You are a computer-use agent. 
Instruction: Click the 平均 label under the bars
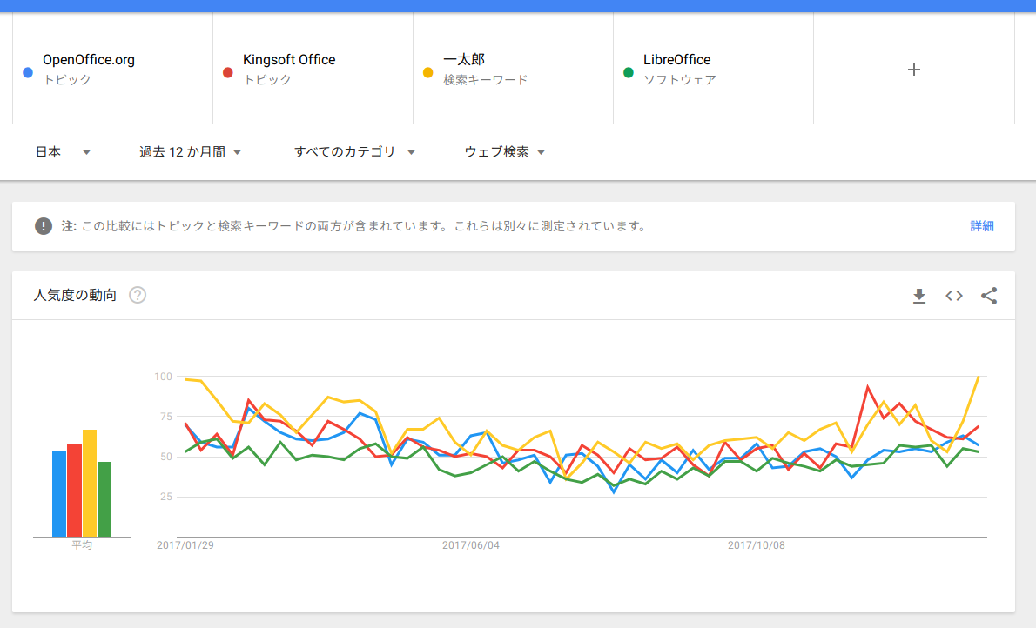tap(82, 545)
